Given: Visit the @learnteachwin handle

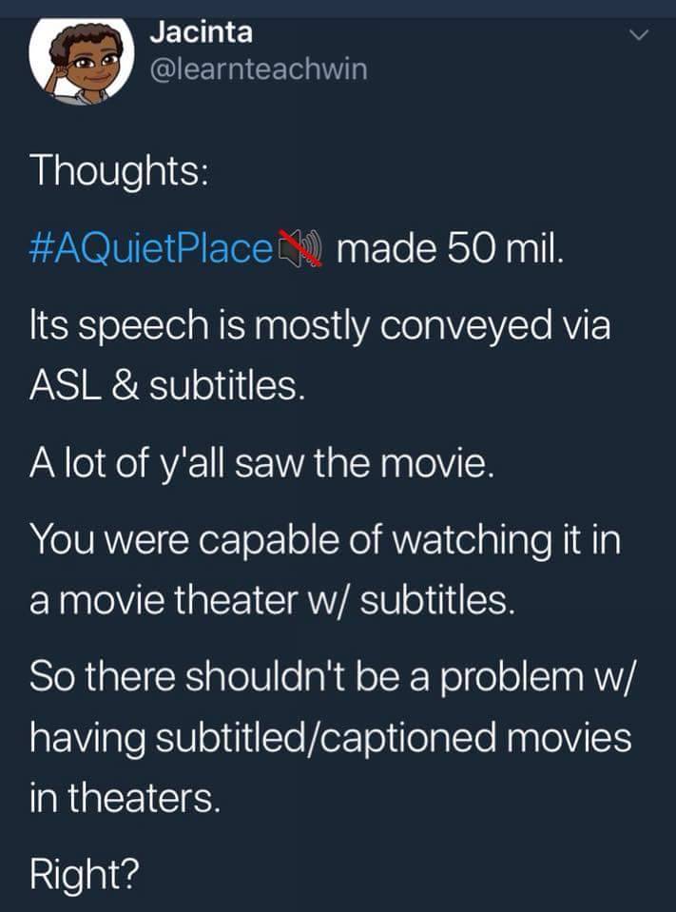Looking at the screenshot, I should tap(258, 69).
